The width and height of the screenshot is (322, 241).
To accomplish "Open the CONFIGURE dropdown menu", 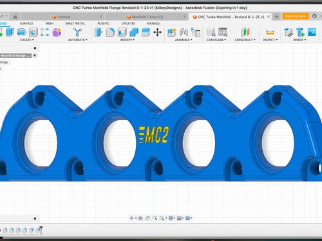I will click(216, 40).
